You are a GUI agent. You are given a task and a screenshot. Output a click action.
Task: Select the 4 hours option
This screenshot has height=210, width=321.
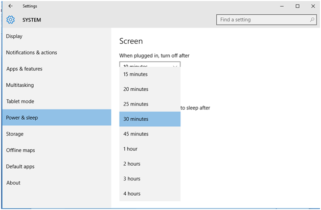pos(149,194)
